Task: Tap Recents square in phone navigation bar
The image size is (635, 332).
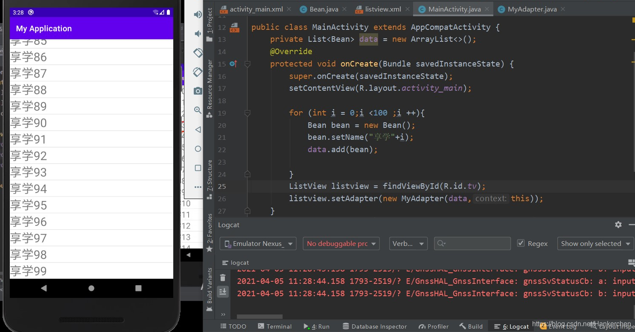Action: 138,288
